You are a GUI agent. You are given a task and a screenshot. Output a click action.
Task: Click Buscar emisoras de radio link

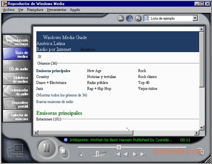pyautogui.click(x=55, y=102)
